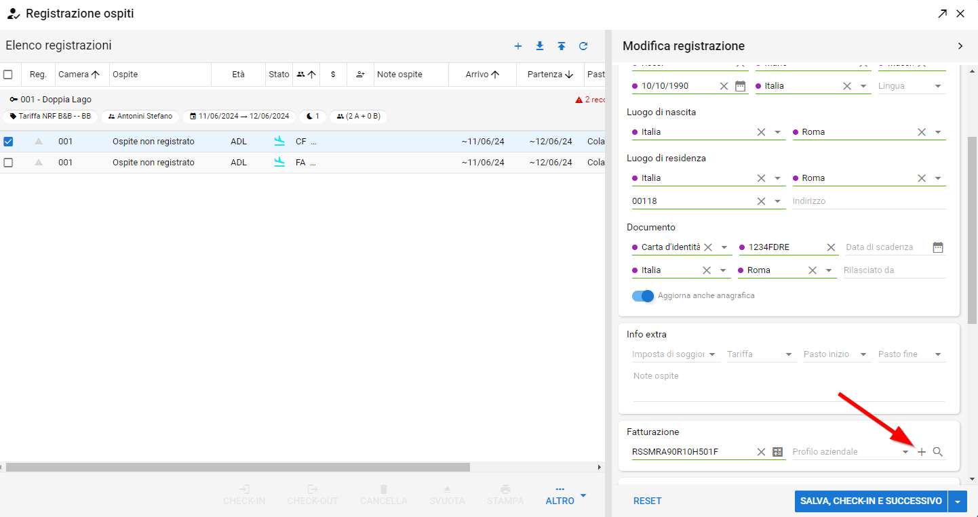Click the RESET button
Viewport: 978px width, 517px height.
[648, 501]
